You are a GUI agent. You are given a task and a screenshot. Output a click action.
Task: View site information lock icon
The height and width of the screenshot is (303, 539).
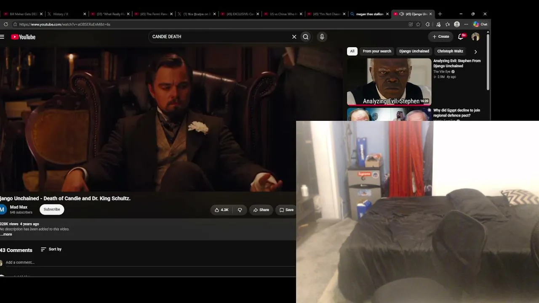coord(15,24)
